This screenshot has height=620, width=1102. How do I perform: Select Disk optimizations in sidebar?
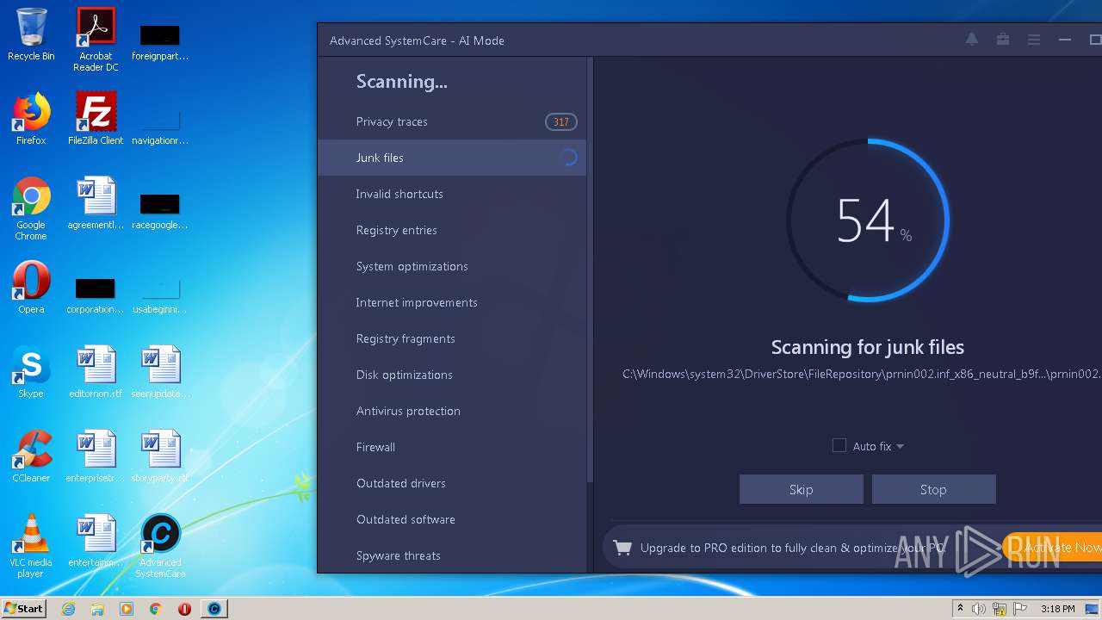coord(452,375)
